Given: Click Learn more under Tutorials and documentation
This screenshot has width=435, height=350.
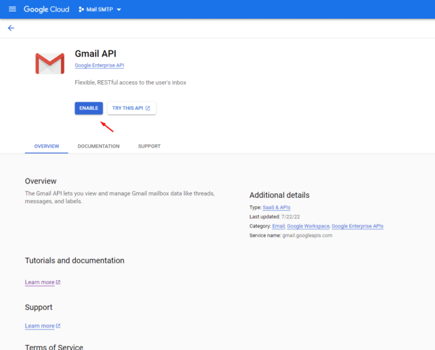Looking at the screenshot, I should pyautogui.click(x=40, y=282).
